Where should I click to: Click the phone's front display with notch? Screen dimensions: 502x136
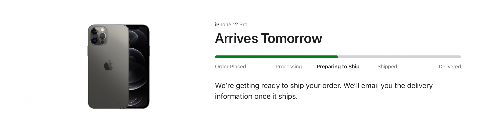pyautogui.click(x=139, y=67)
